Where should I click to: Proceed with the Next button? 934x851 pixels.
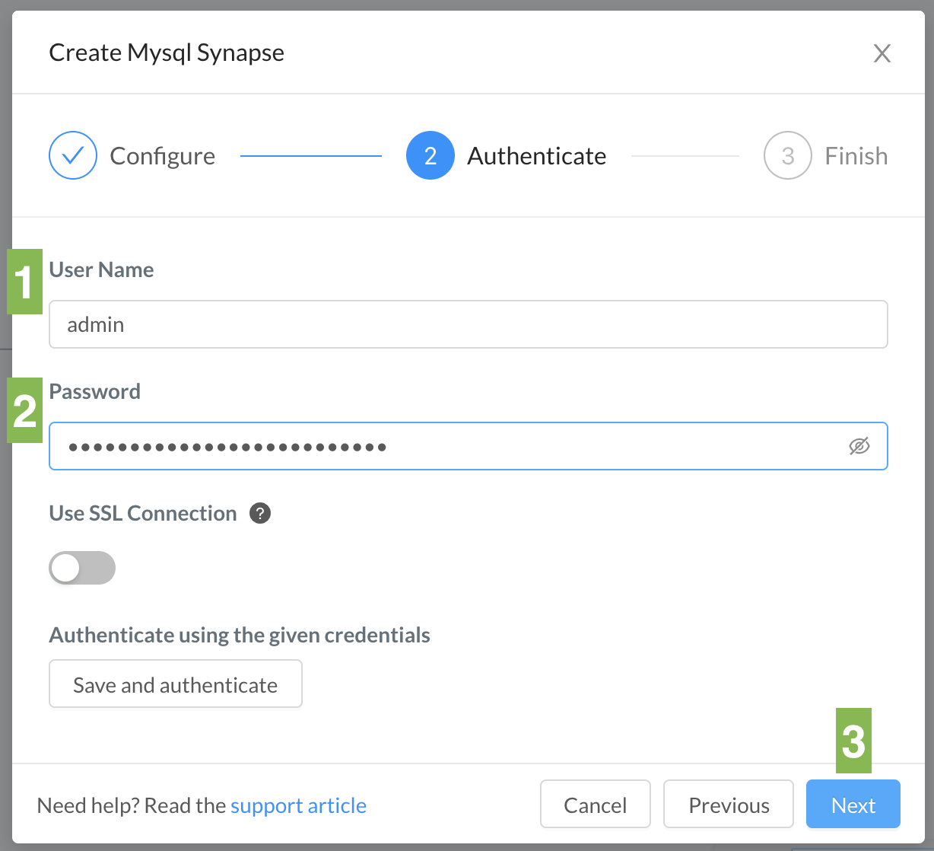(x=853, y=804)
